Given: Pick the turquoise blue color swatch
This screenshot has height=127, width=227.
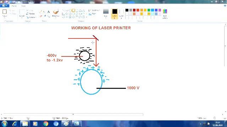Looking at the screenshot, I should coord(153,10).
